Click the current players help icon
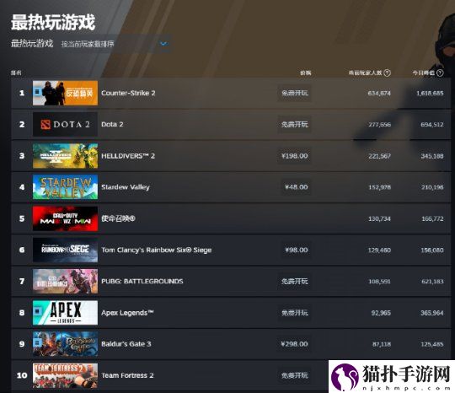Viewport: 455px width, 393px height. click(x=387, y=73)
